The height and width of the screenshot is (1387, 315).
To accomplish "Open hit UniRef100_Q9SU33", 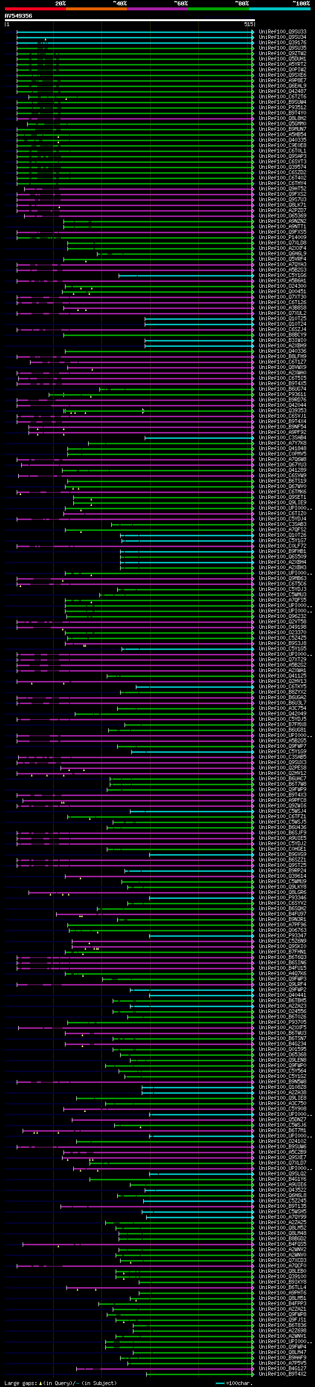I will [282, 32].
